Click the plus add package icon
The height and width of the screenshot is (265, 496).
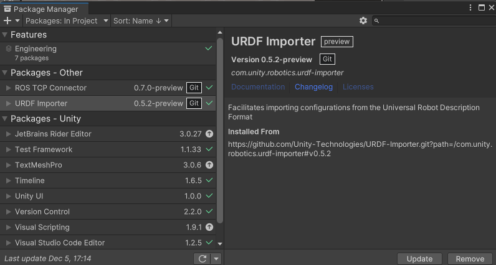click(x=7, y=21)
